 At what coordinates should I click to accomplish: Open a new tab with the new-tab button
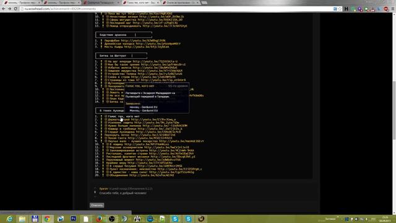tap(204, 2)
